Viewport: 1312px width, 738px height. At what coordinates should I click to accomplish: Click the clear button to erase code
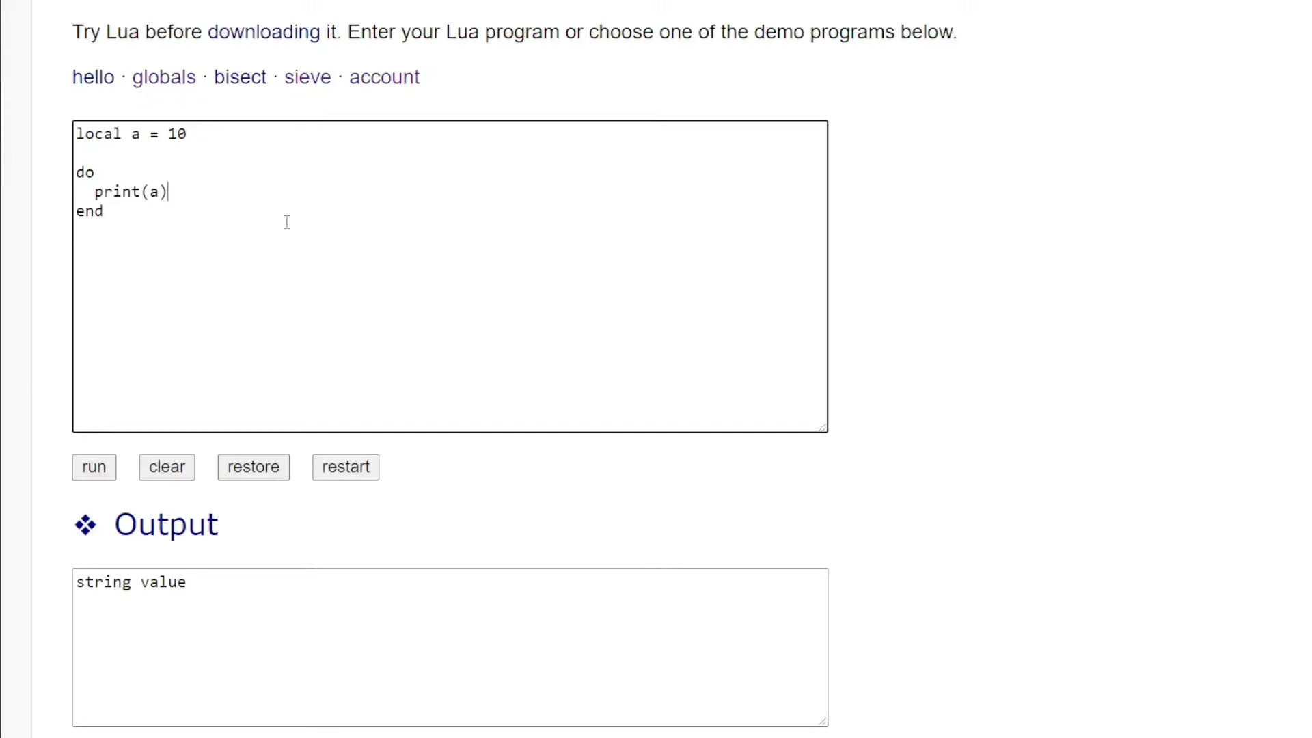167,467
